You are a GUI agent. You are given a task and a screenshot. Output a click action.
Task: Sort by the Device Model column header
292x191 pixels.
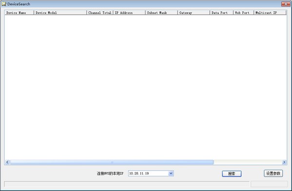[60, 13]
